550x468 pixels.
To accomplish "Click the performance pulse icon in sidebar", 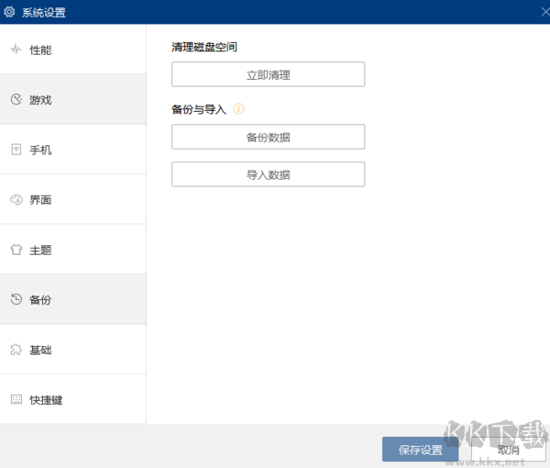I will coord(16,50).
